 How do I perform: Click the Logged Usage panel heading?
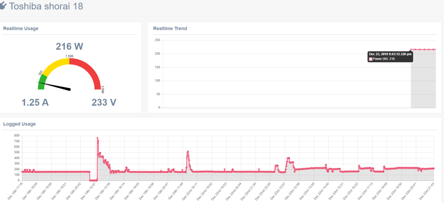pyautogui.click(x=19, y=124)
